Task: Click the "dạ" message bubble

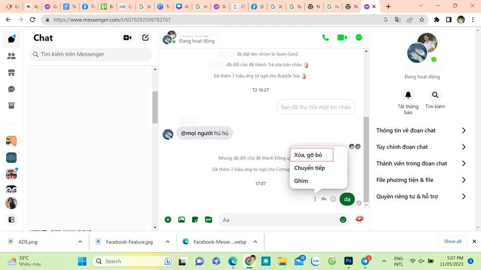Action: [347, 199]
